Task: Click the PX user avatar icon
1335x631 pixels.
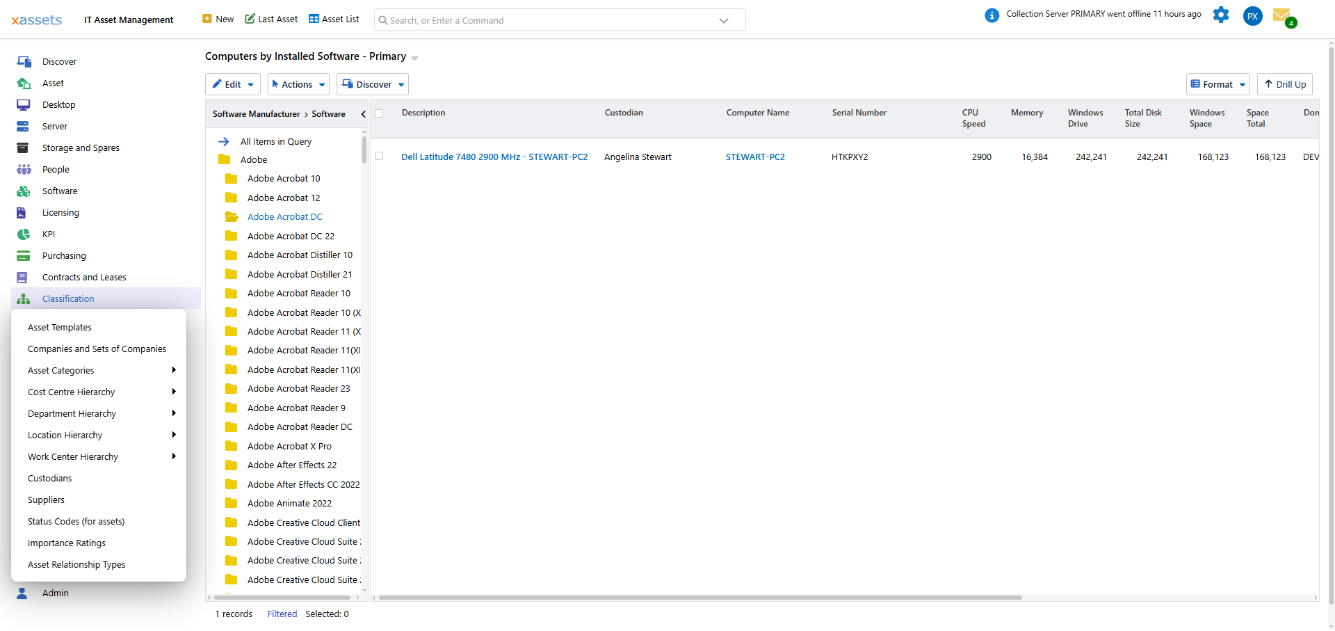Action: click(1252, 16)
